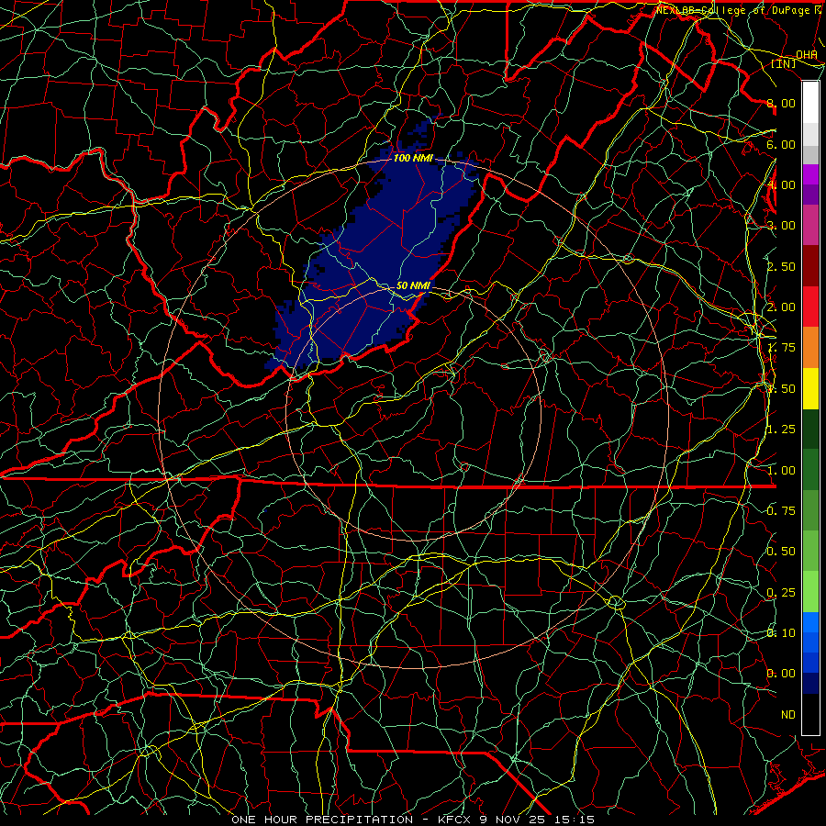Click the ND legend label
826x826 pixels.
(788, 715)
